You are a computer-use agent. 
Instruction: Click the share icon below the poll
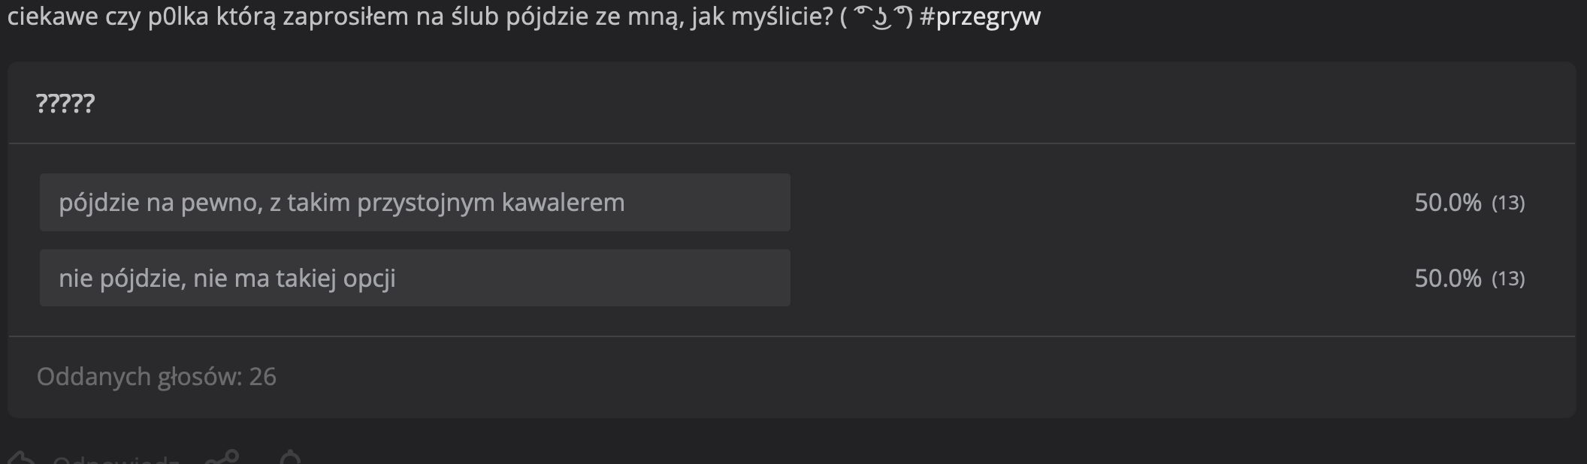click(223, 458)
